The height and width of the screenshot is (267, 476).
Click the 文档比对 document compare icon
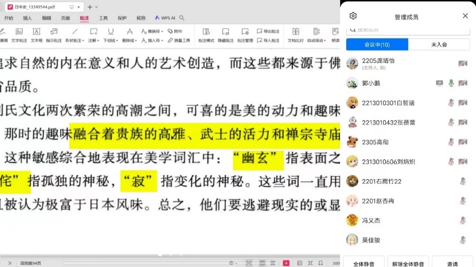tap(295, 35)
